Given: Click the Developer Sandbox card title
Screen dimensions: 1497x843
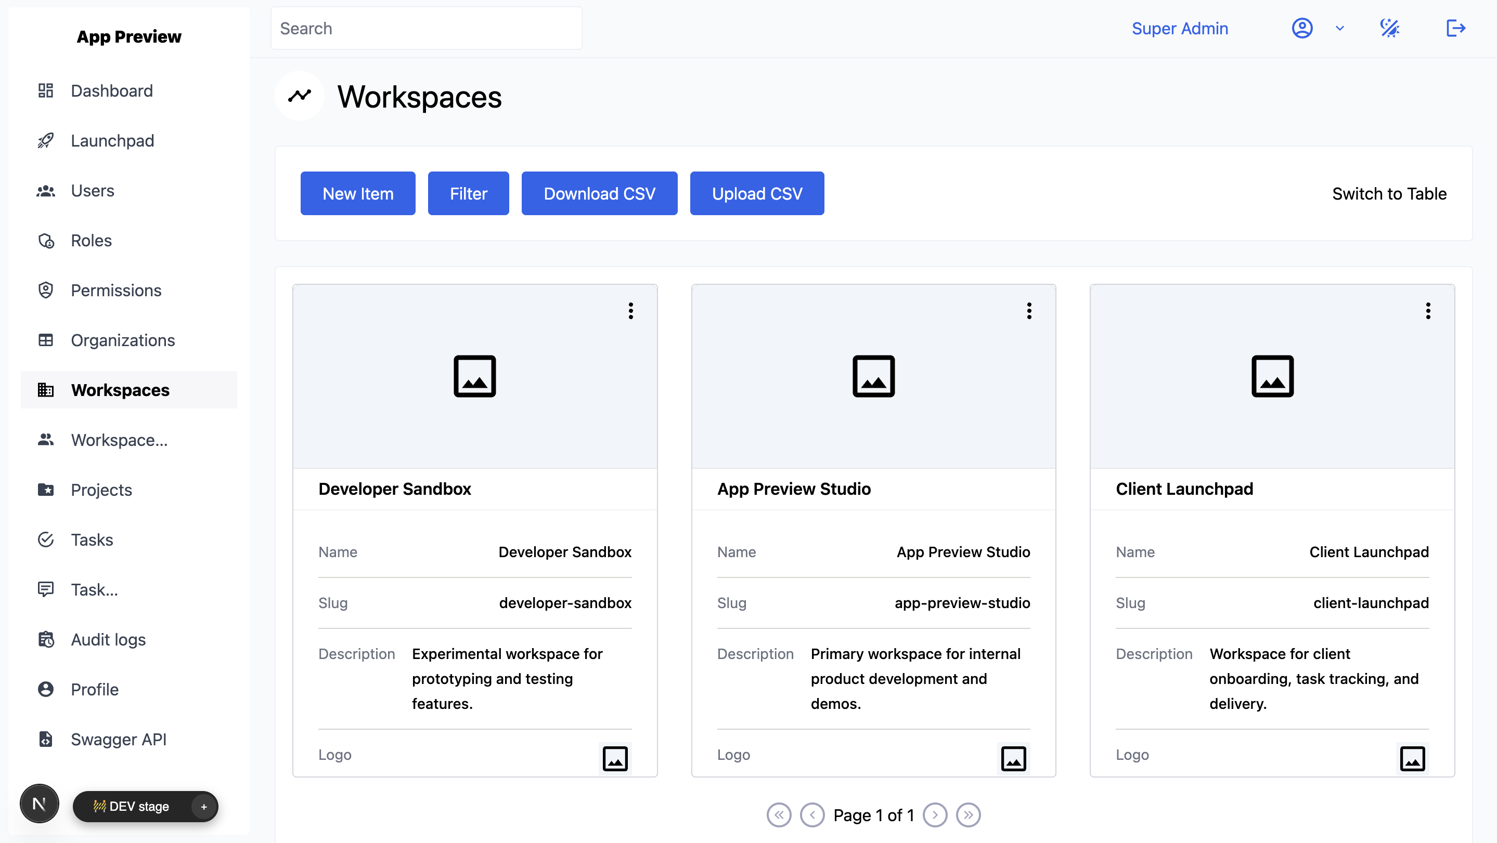Looking at the screenshot, I should click(x=395, y=489).
